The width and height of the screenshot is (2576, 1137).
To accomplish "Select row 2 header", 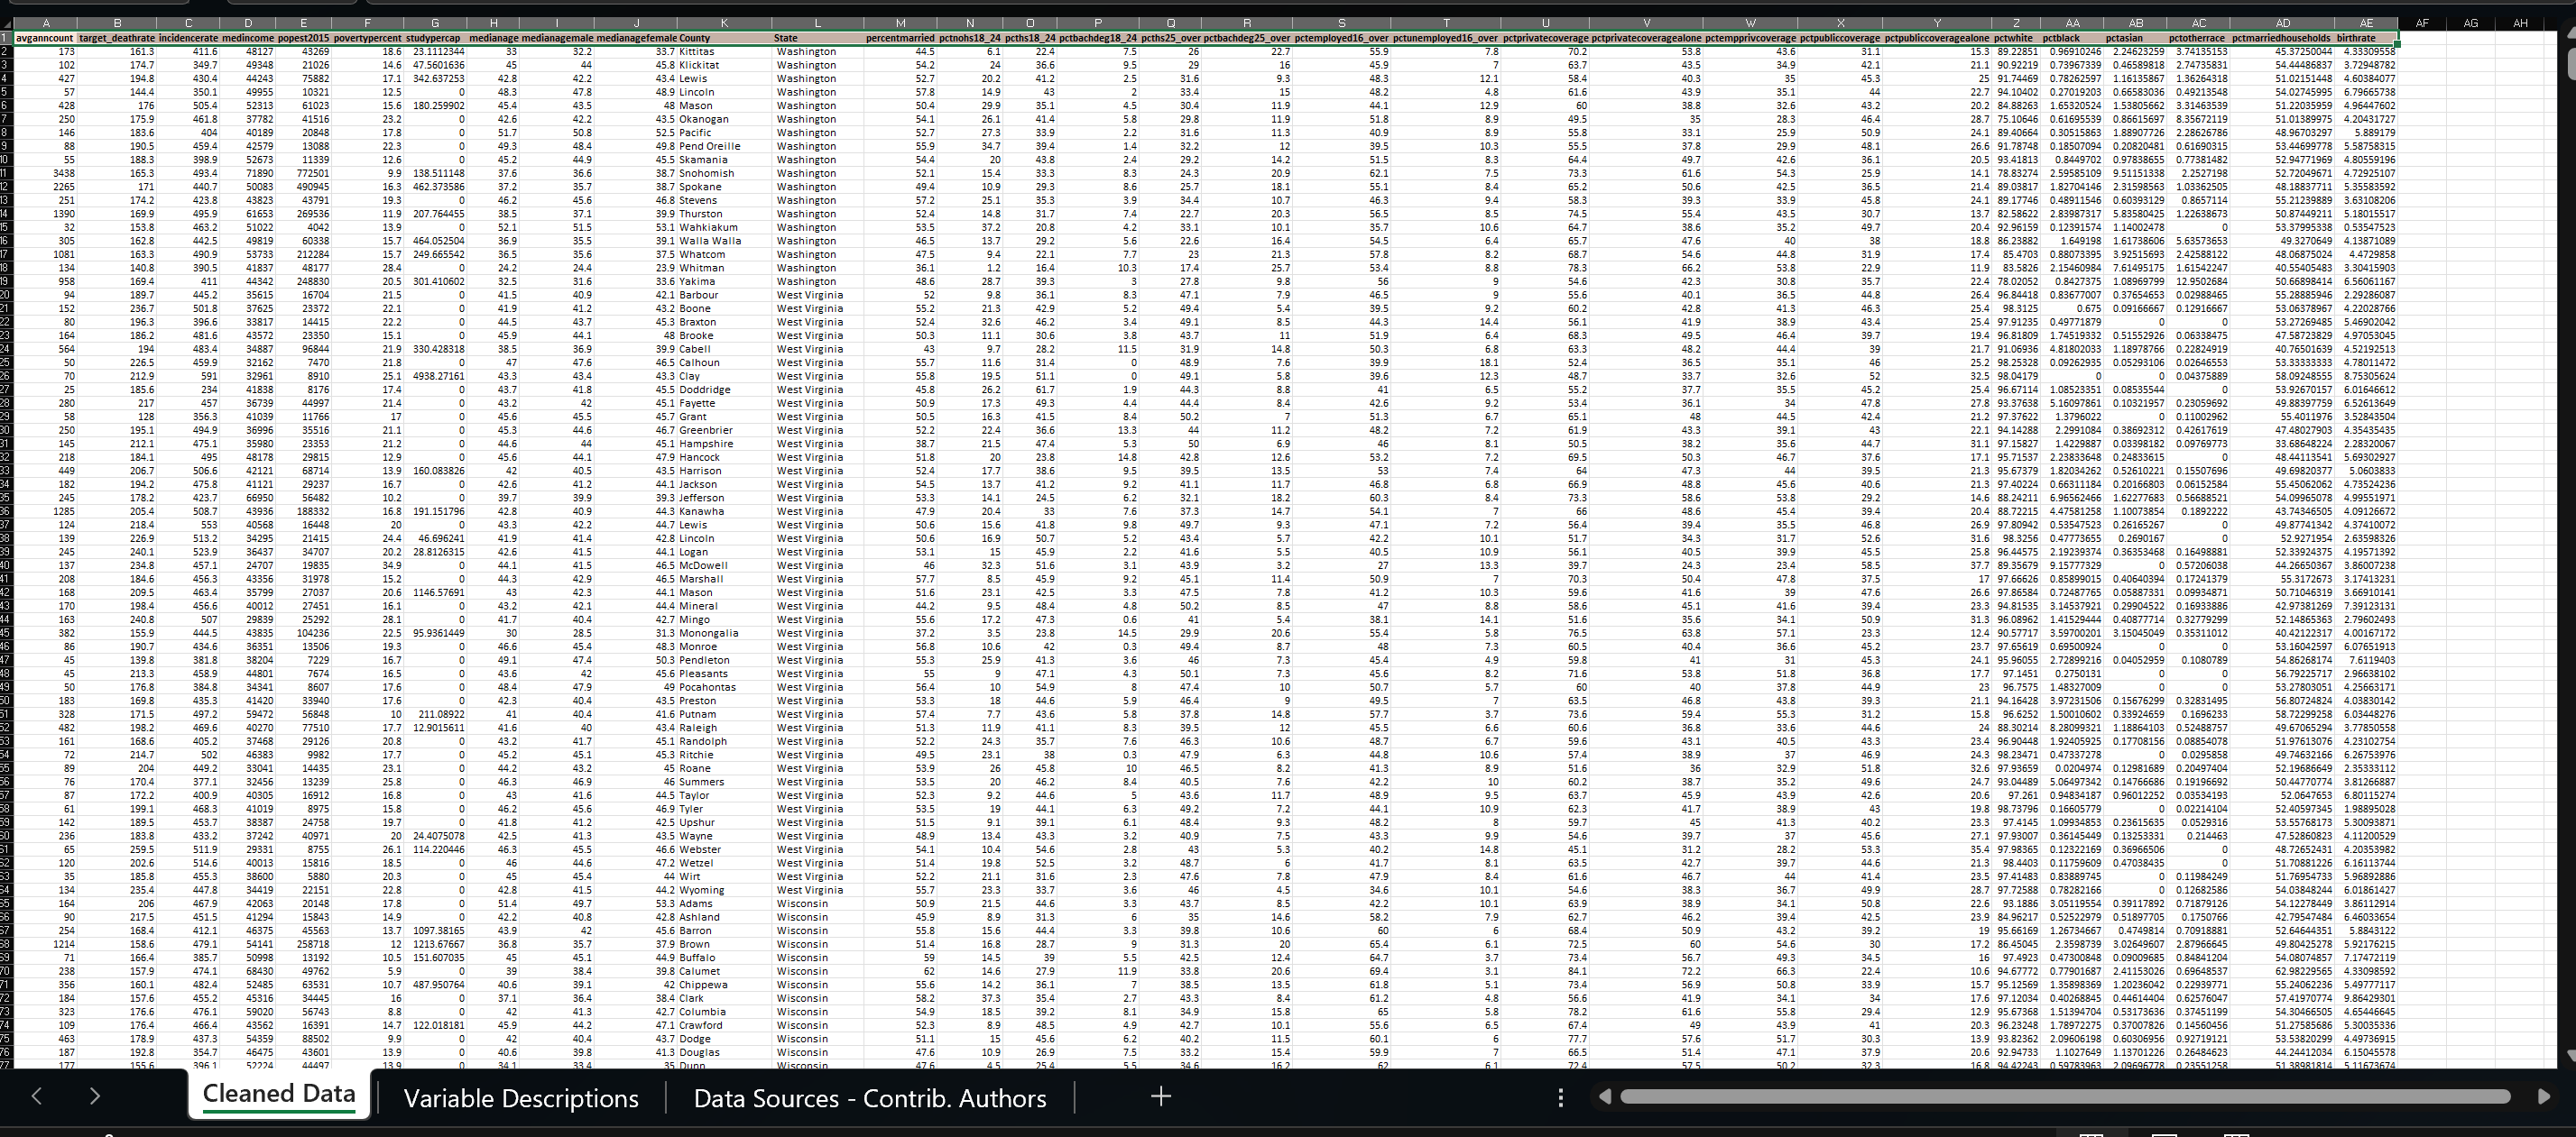I will click(x=7, y=51).
